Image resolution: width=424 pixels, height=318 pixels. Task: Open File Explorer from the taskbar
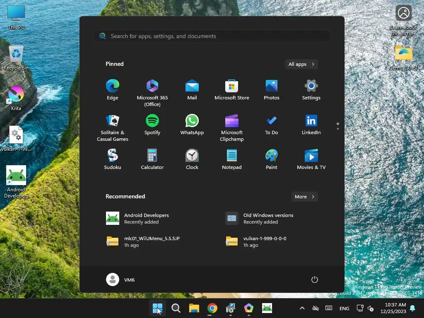194,308
